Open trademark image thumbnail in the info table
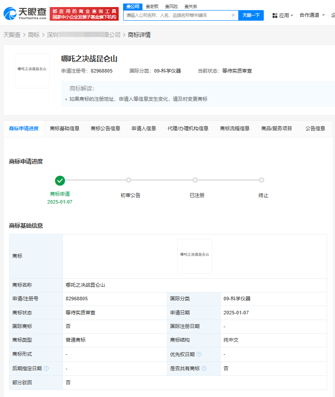The image size is (335, 397). pyautogui.click(x=195, y=256)
